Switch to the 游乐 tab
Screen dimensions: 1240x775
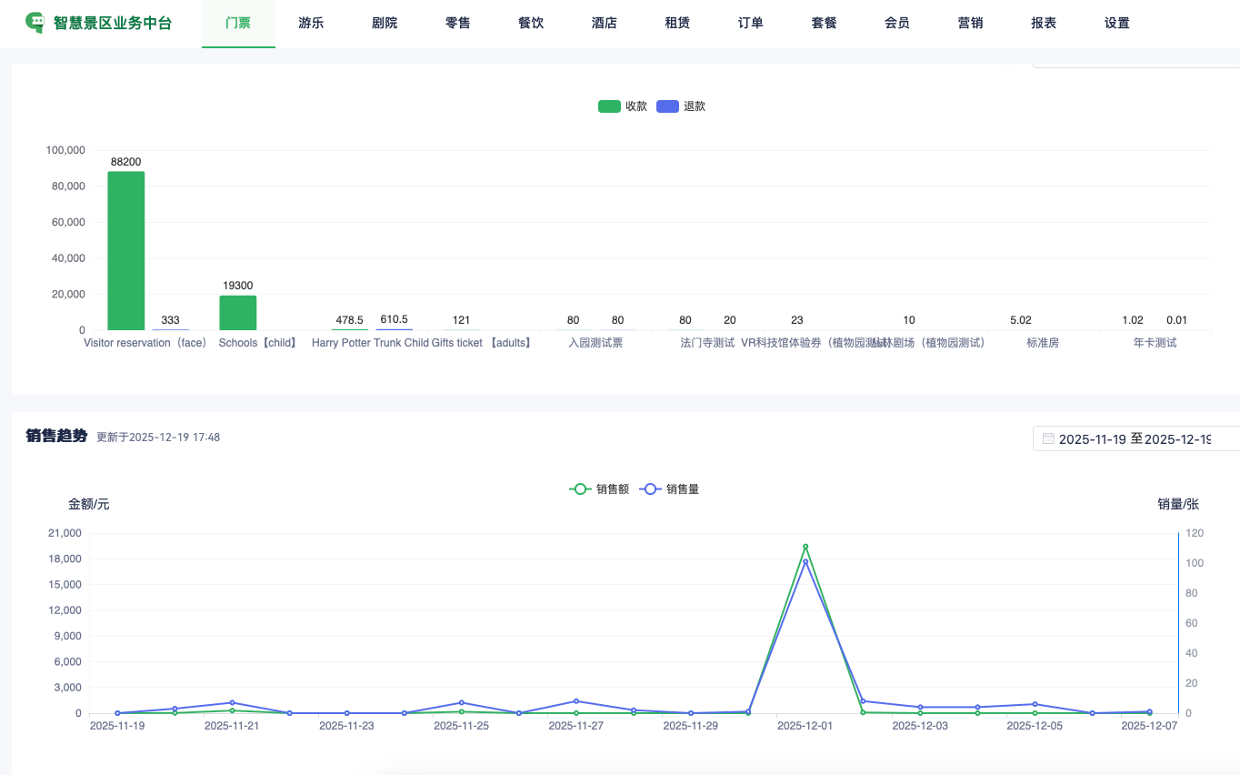tap(311, 24)
